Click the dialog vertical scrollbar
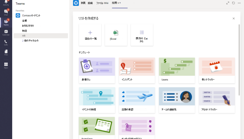 point(239,60)
